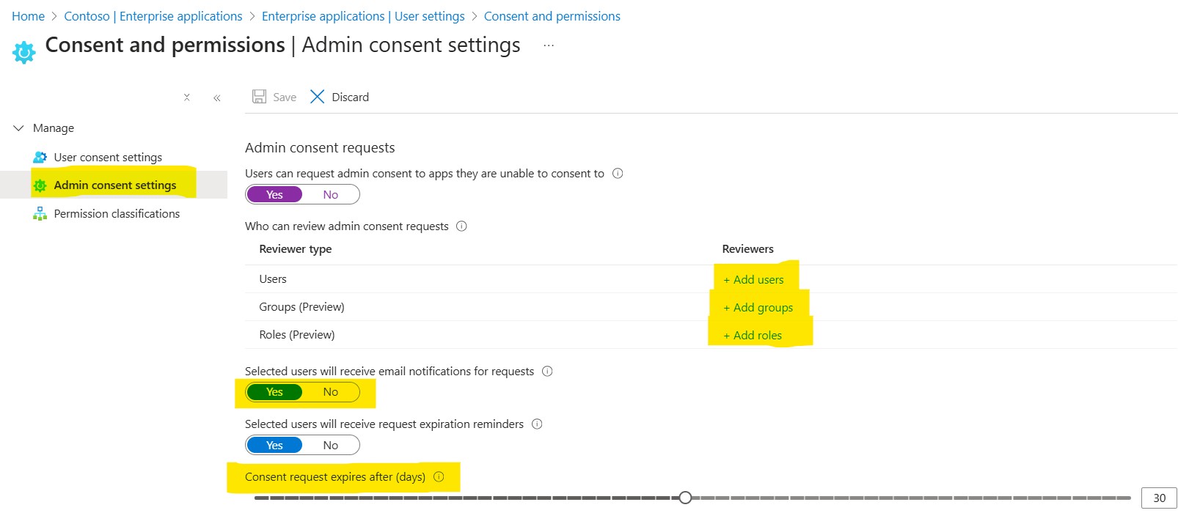Click info icon beside expiration reminders label
This screenshot has width=1178, height=513.
point(537,424)
